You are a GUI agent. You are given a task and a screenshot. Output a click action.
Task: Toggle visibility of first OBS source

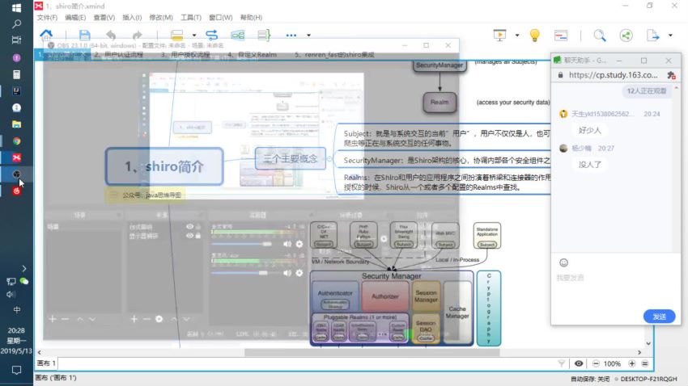coord(189,227)
